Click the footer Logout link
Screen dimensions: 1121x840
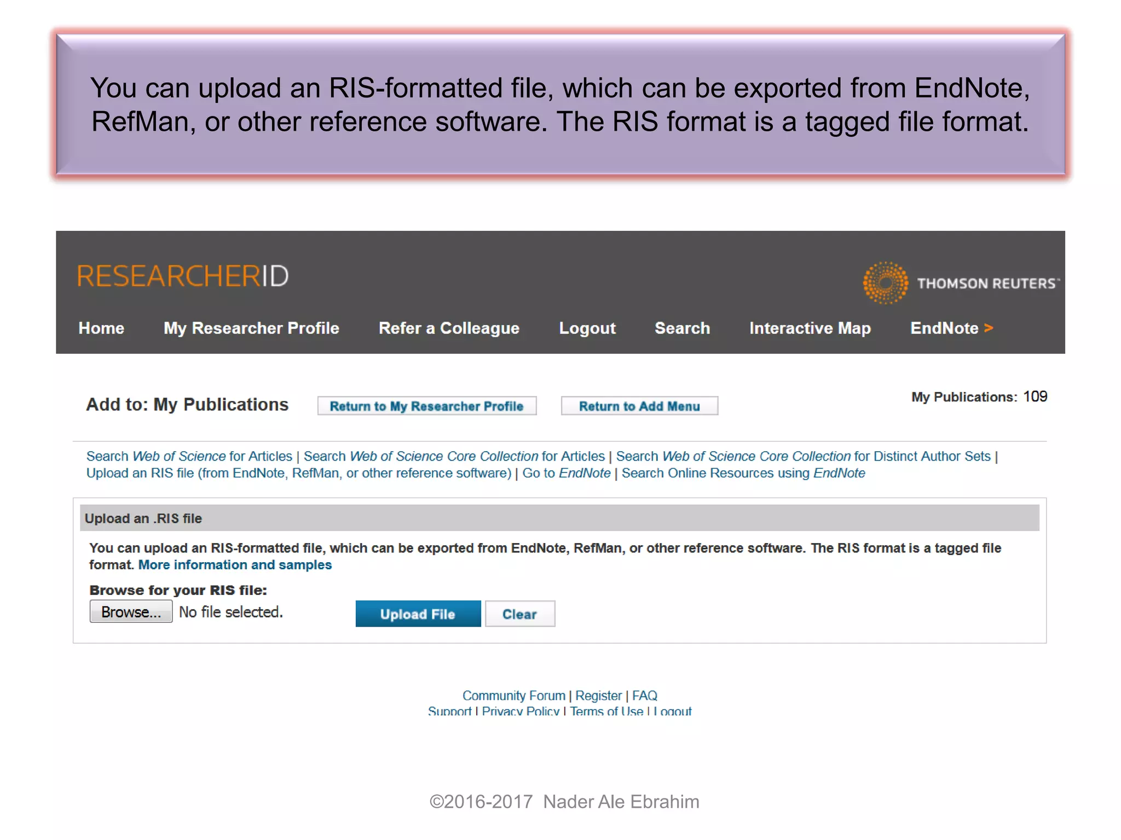673,711
